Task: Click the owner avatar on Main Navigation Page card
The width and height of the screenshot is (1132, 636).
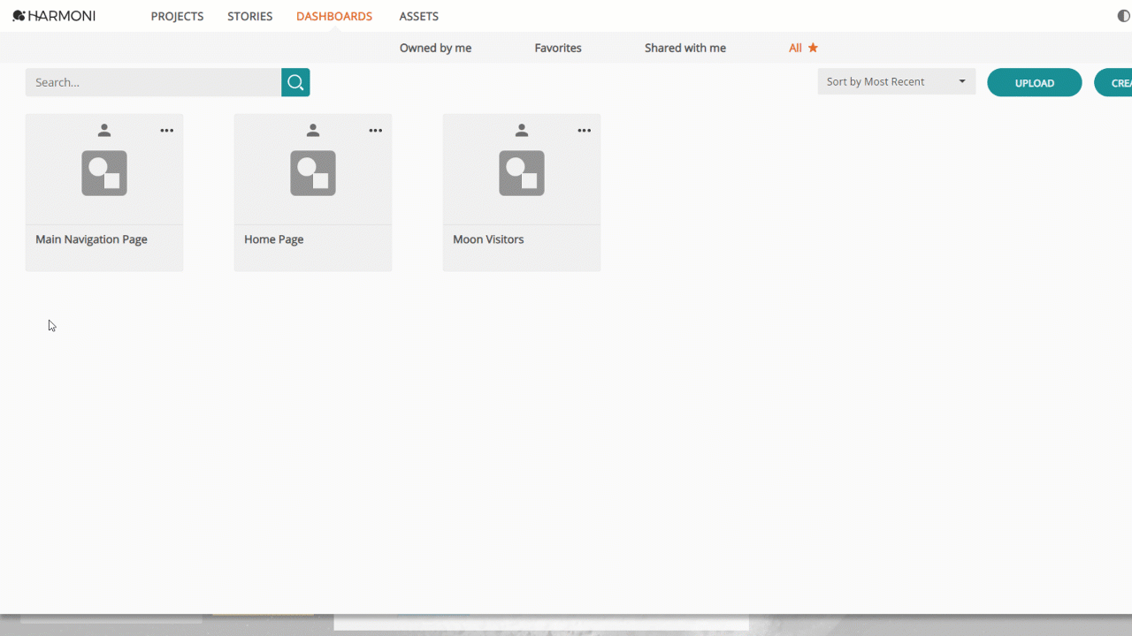Action: (103, 129)
